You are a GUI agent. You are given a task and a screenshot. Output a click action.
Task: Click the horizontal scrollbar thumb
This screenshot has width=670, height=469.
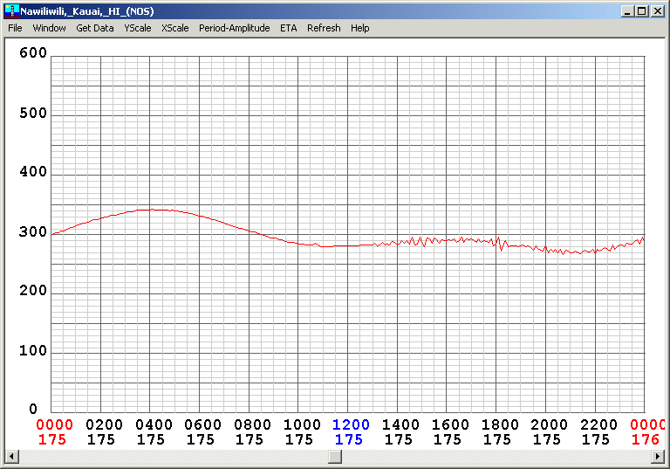[x=334, y=457]
